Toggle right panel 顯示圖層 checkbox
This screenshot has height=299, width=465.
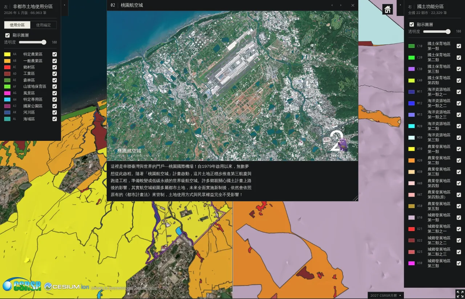[412, 24]
